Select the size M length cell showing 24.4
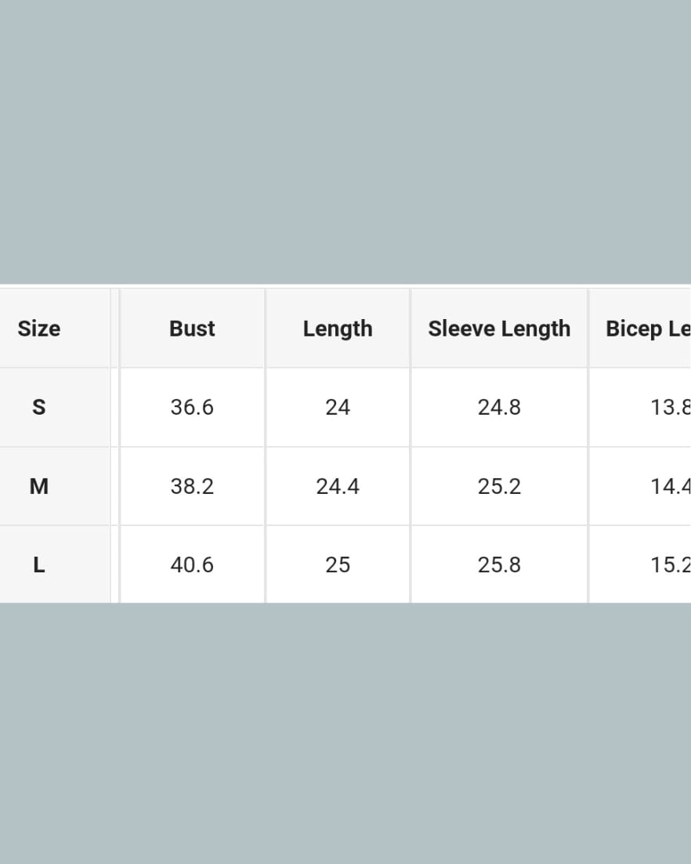691x864 pixels. click(x=338, y=487)
